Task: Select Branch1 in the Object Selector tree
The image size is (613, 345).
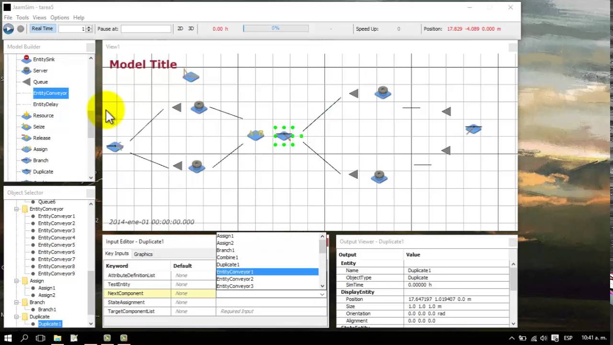Action: (x=47, y=310)
